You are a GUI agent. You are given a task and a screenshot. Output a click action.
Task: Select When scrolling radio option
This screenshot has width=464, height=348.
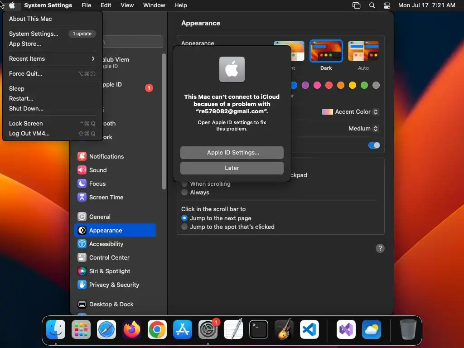(184, 184)
